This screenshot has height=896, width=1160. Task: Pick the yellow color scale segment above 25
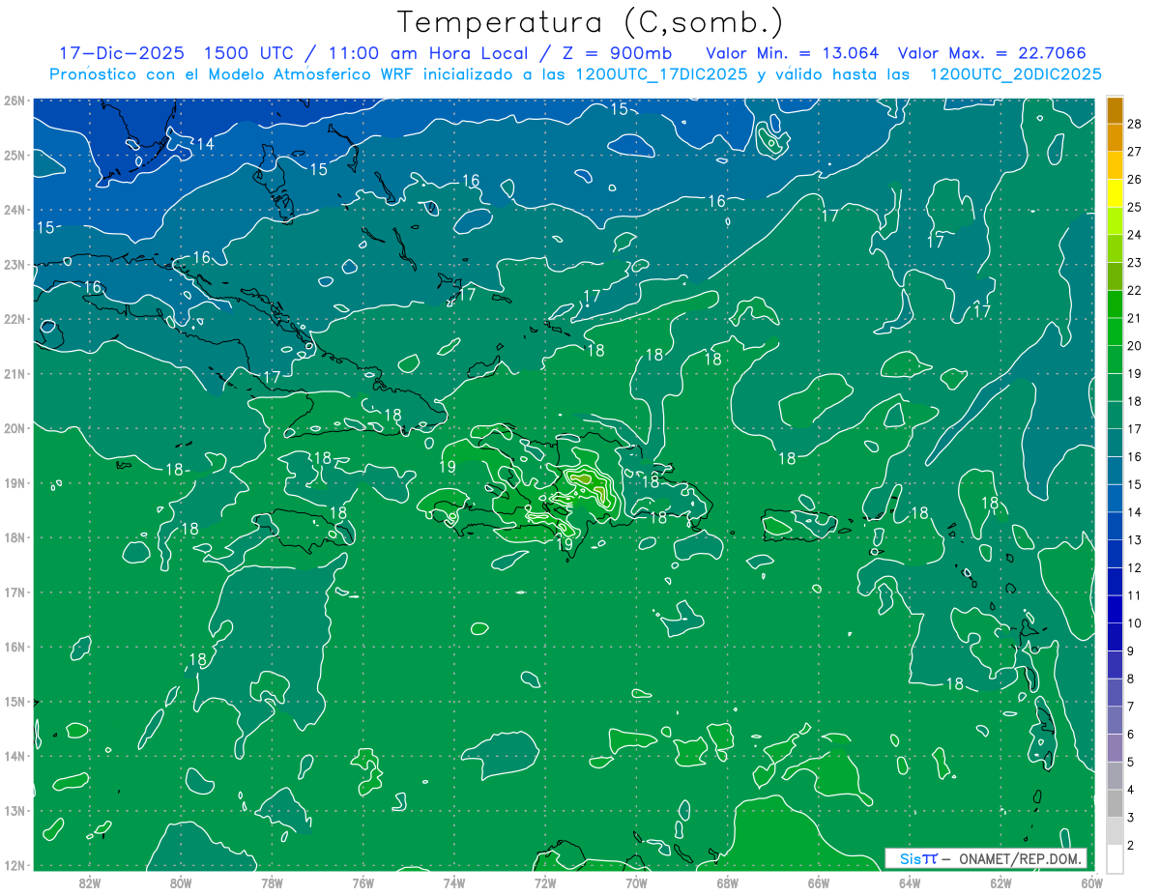coord(1115,193)
